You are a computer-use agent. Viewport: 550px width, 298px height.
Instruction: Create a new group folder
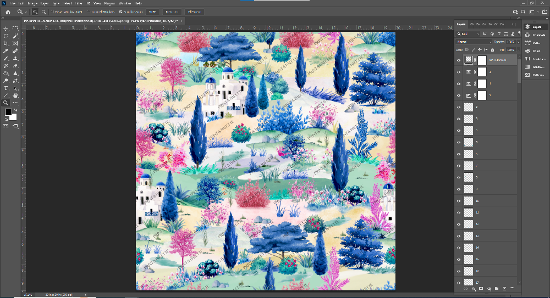(x=497, y=289)
